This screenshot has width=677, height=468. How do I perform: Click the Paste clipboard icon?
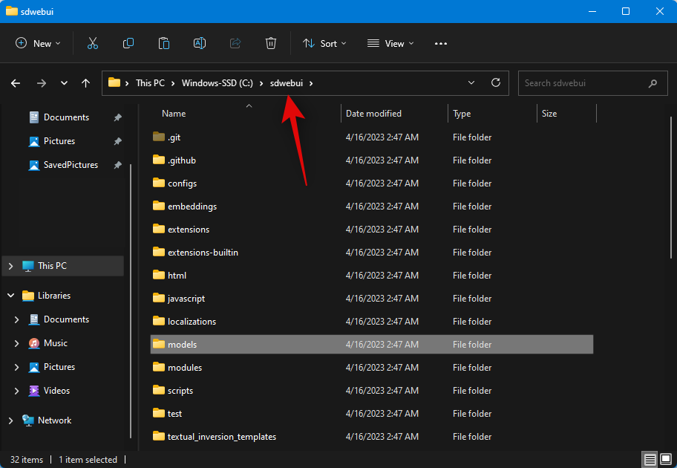pos(164,44)
